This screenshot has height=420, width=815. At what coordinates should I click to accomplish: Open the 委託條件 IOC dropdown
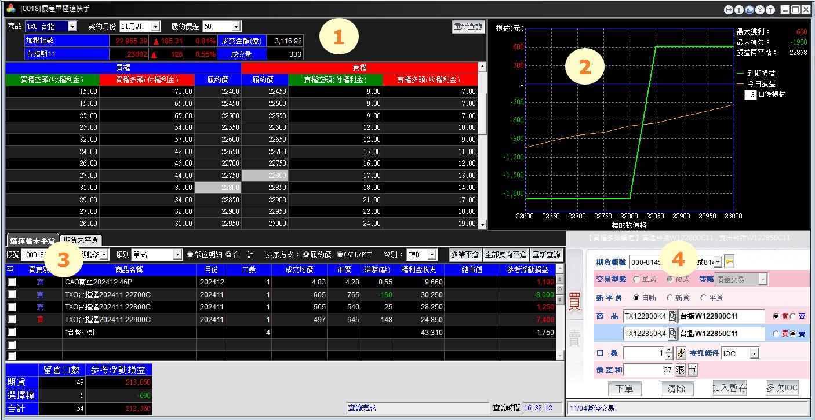click(x=754, y=353)
